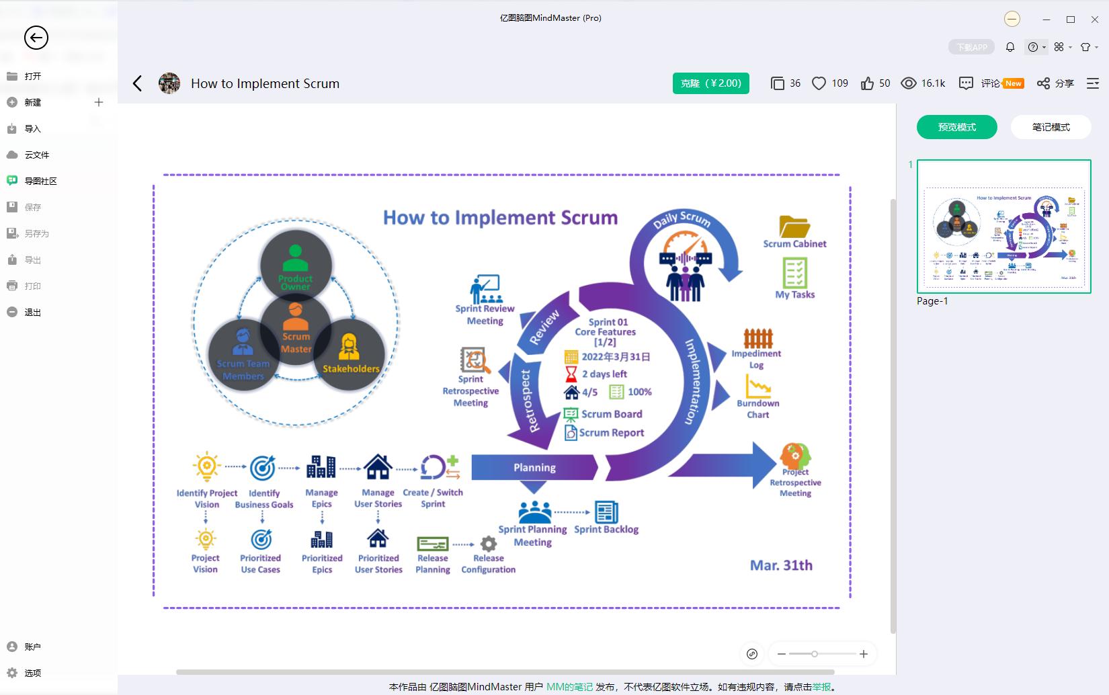Open the skin/theme shirt dropdown
This screenshot has width=1109, height=695.
[1088, 47]
